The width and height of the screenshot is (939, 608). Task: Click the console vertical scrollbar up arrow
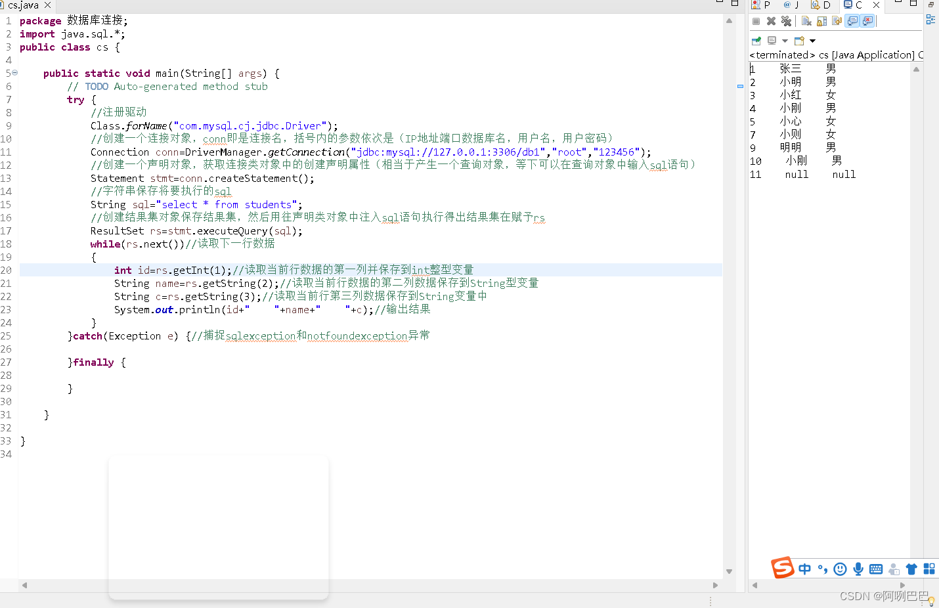[916, 69]
